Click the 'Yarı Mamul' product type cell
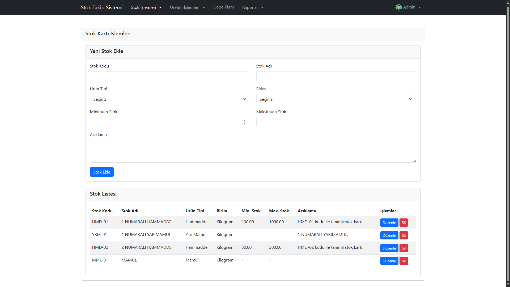 (196, 234)
